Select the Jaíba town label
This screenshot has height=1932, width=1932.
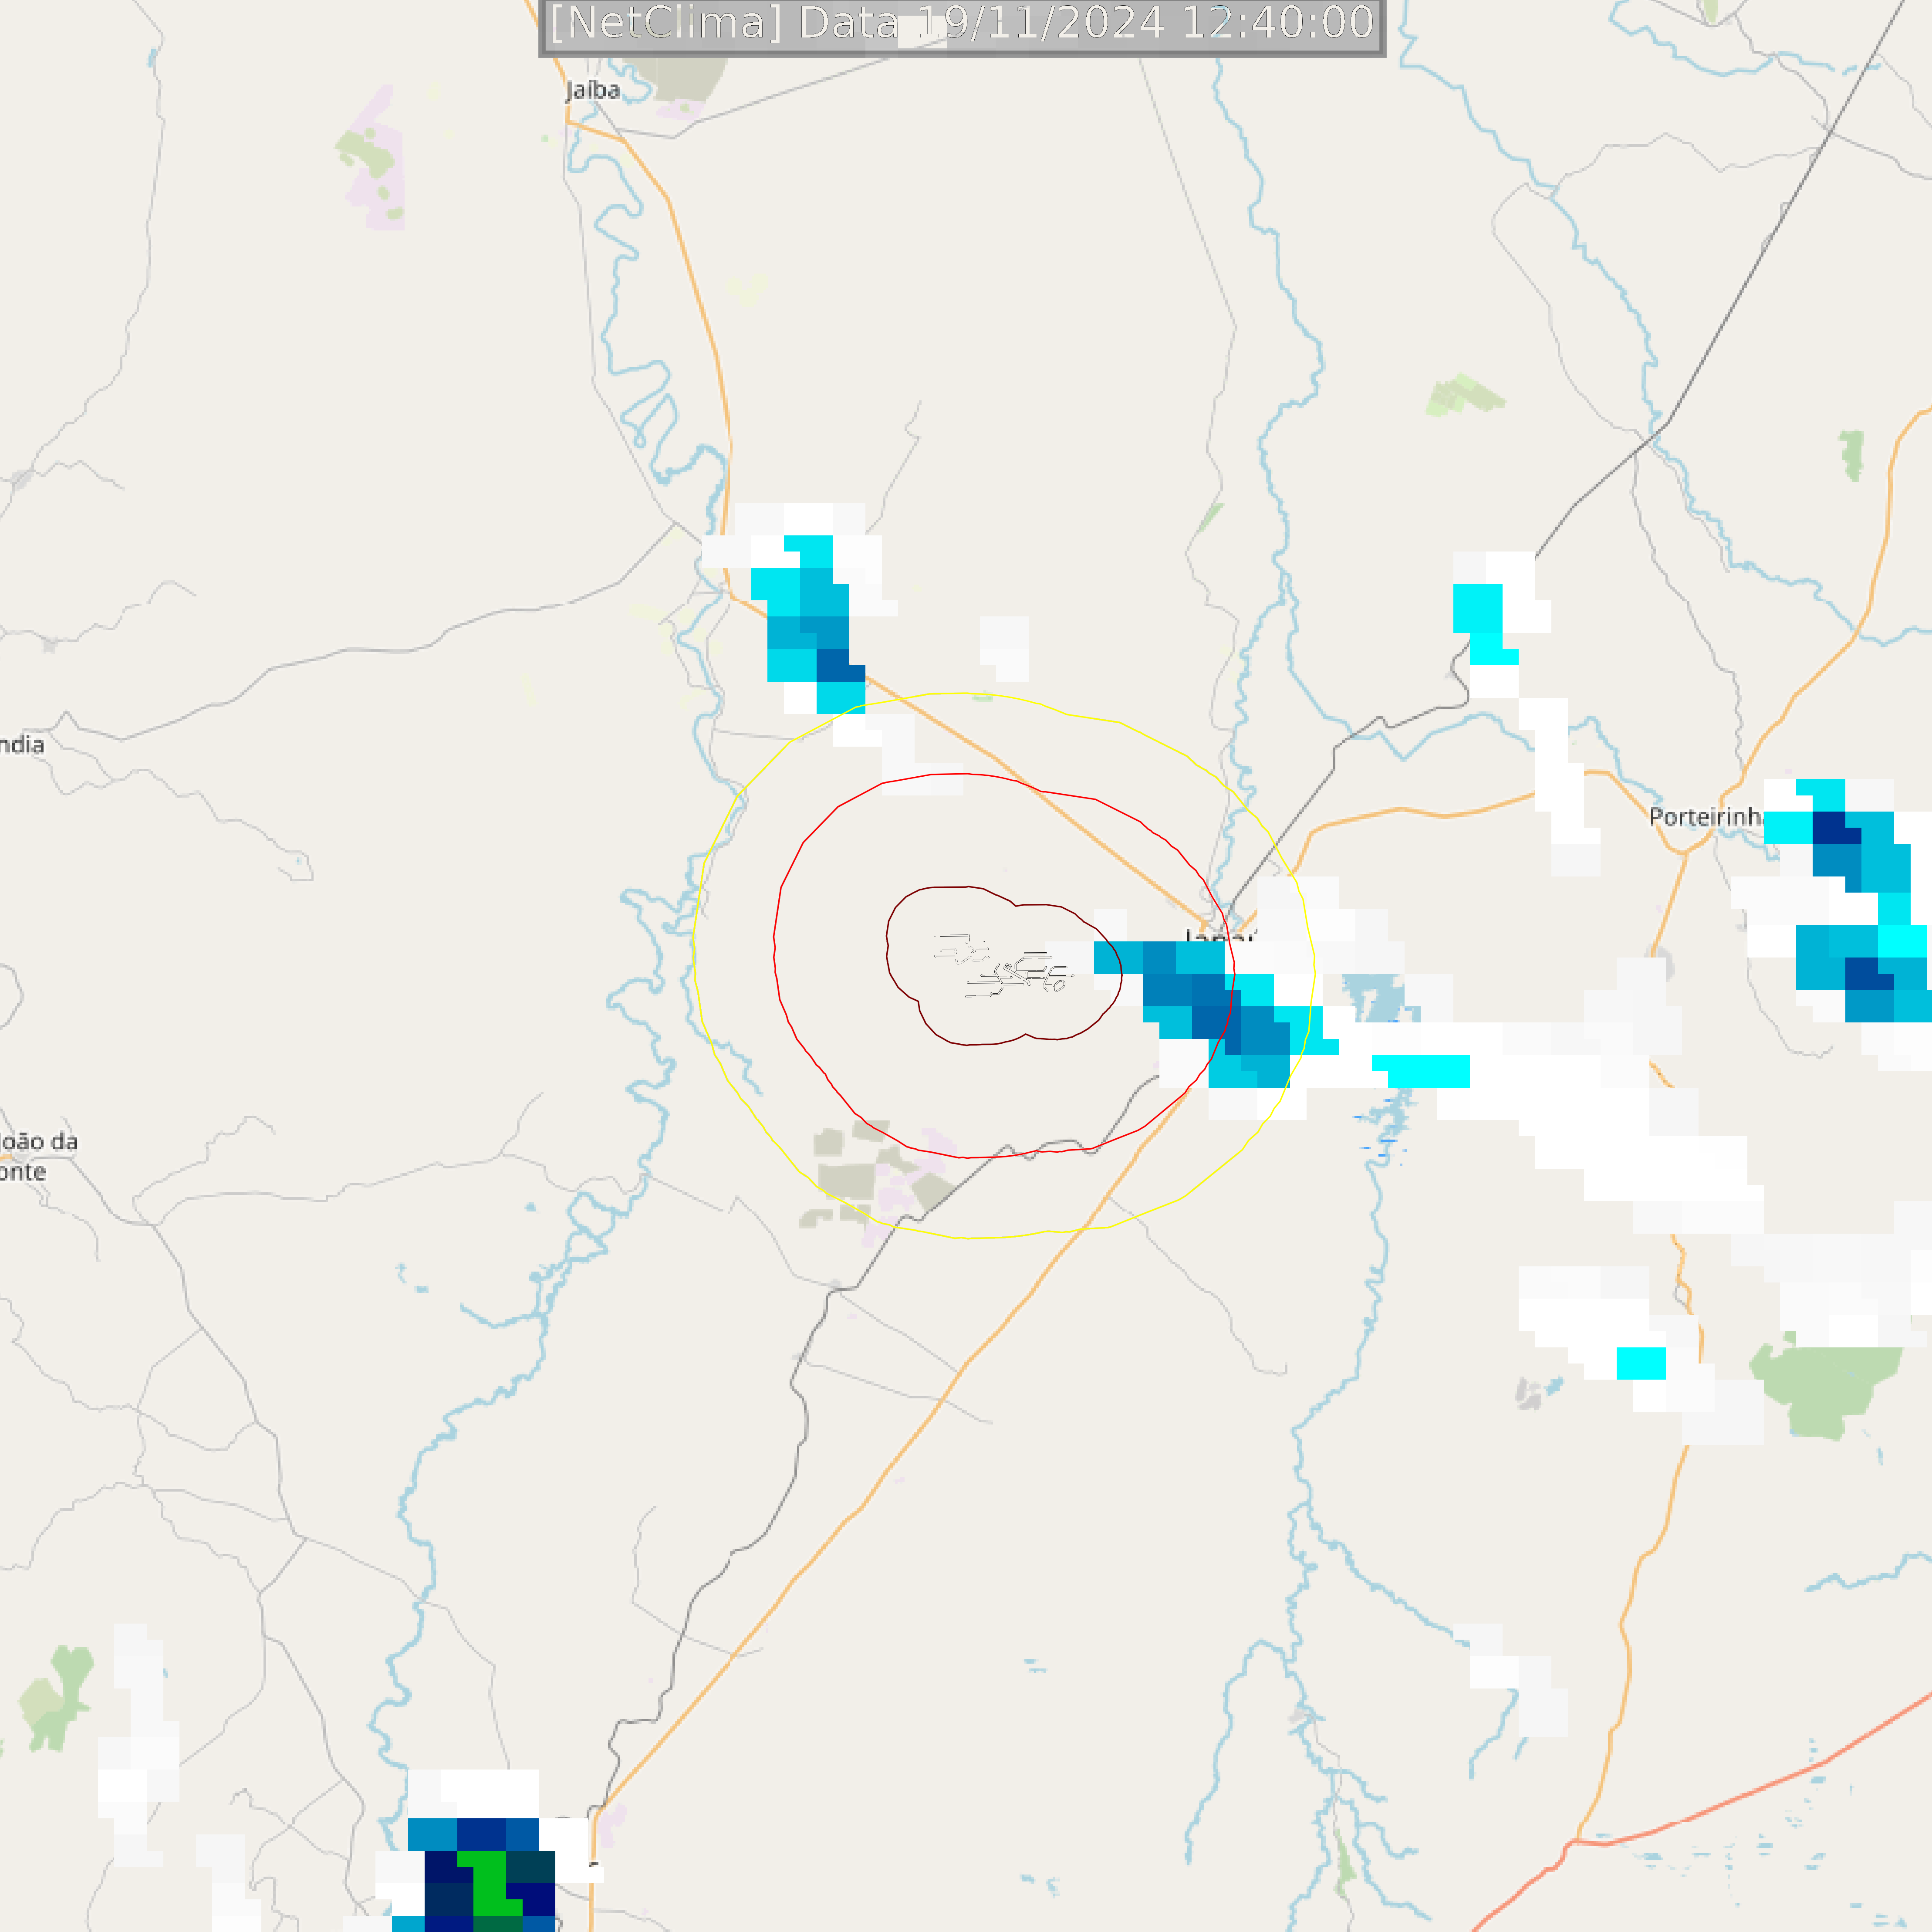pos(593,90)
